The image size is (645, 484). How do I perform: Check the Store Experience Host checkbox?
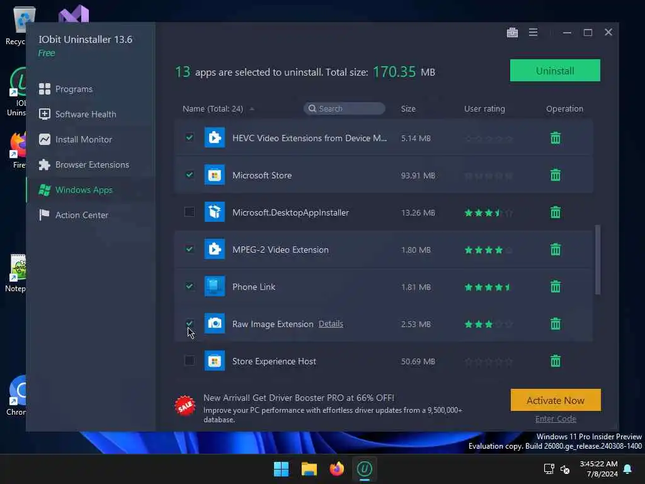pos(189,360)
